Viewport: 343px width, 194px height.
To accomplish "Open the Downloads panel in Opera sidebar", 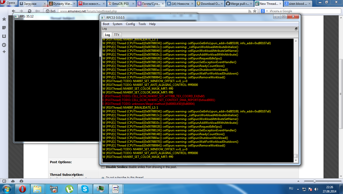I will [4, 36].
